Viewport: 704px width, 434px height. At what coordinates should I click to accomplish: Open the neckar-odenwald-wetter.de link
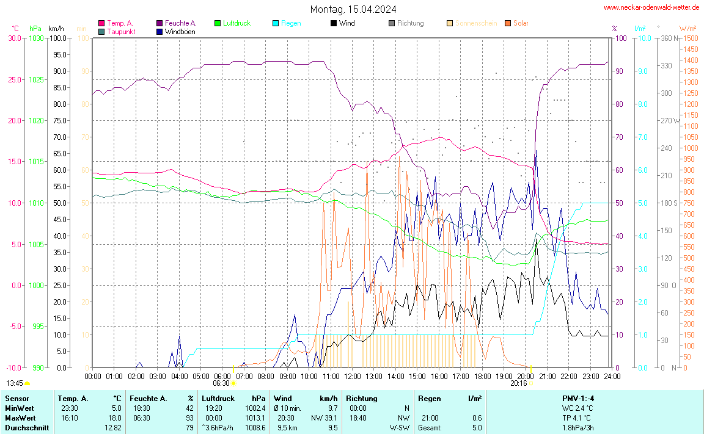coord(651,7)
